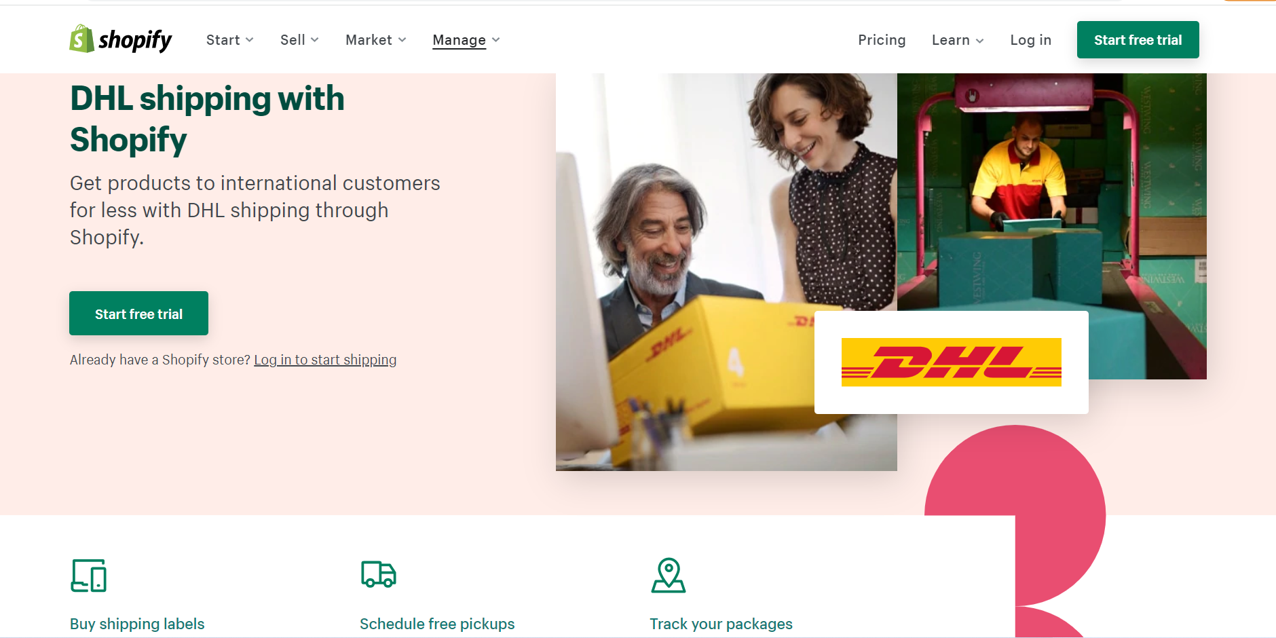The image size is (1276, 638).
Task: Click the delivery truck pickup icon
Action: pos(379,574)
